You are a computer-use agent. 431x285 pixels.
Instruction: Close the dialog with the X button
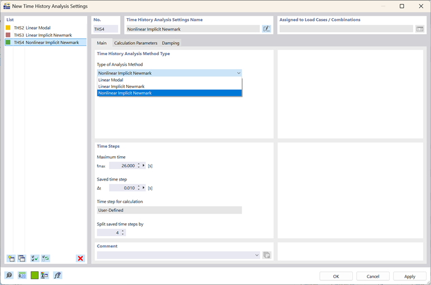click(421, 6)
